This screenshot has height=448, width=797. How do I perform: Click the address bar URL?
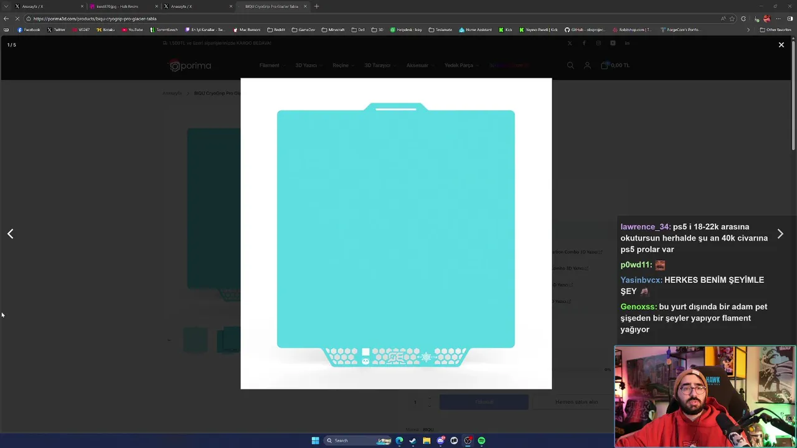pos(95,19)
